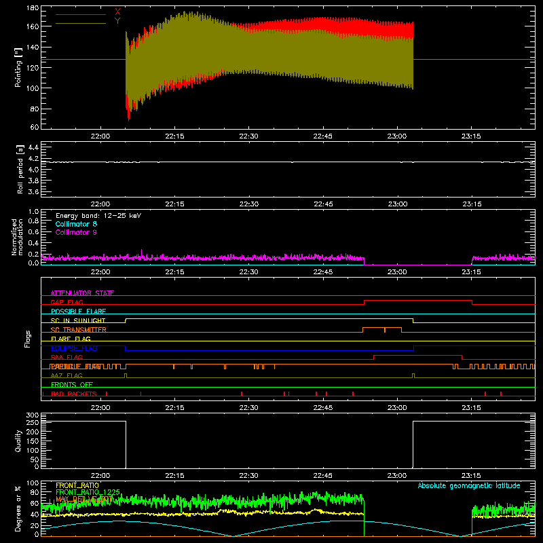This screenshot has height=543, width=543.
Task: Click the 'Degrees or %' axis title
Action: click(18, 508)
